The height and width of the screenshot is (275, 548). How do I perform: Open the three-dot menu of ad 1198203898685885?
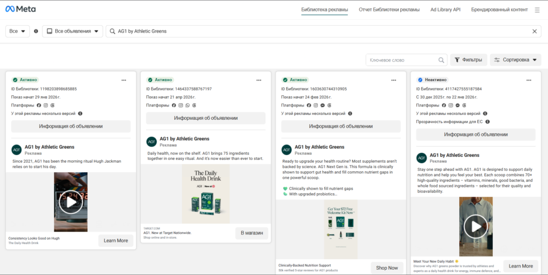[x=124, y=80]
